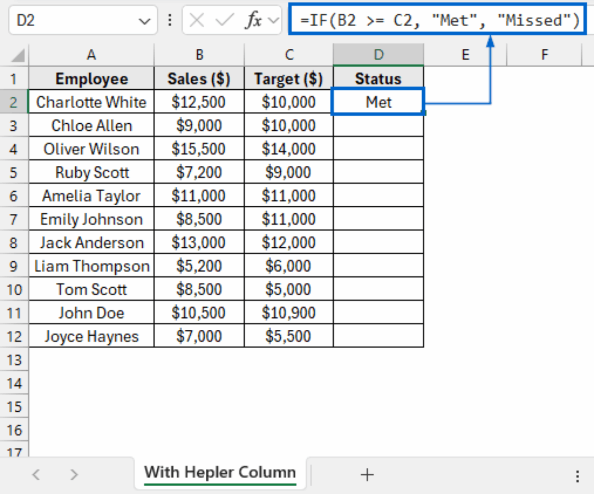Click the previous sheet navigation arrow
594x494 pixels.
[x=36, y=474]
